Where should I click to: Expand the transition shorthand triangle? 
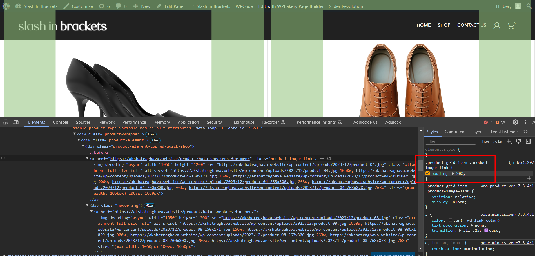[460, 230]
